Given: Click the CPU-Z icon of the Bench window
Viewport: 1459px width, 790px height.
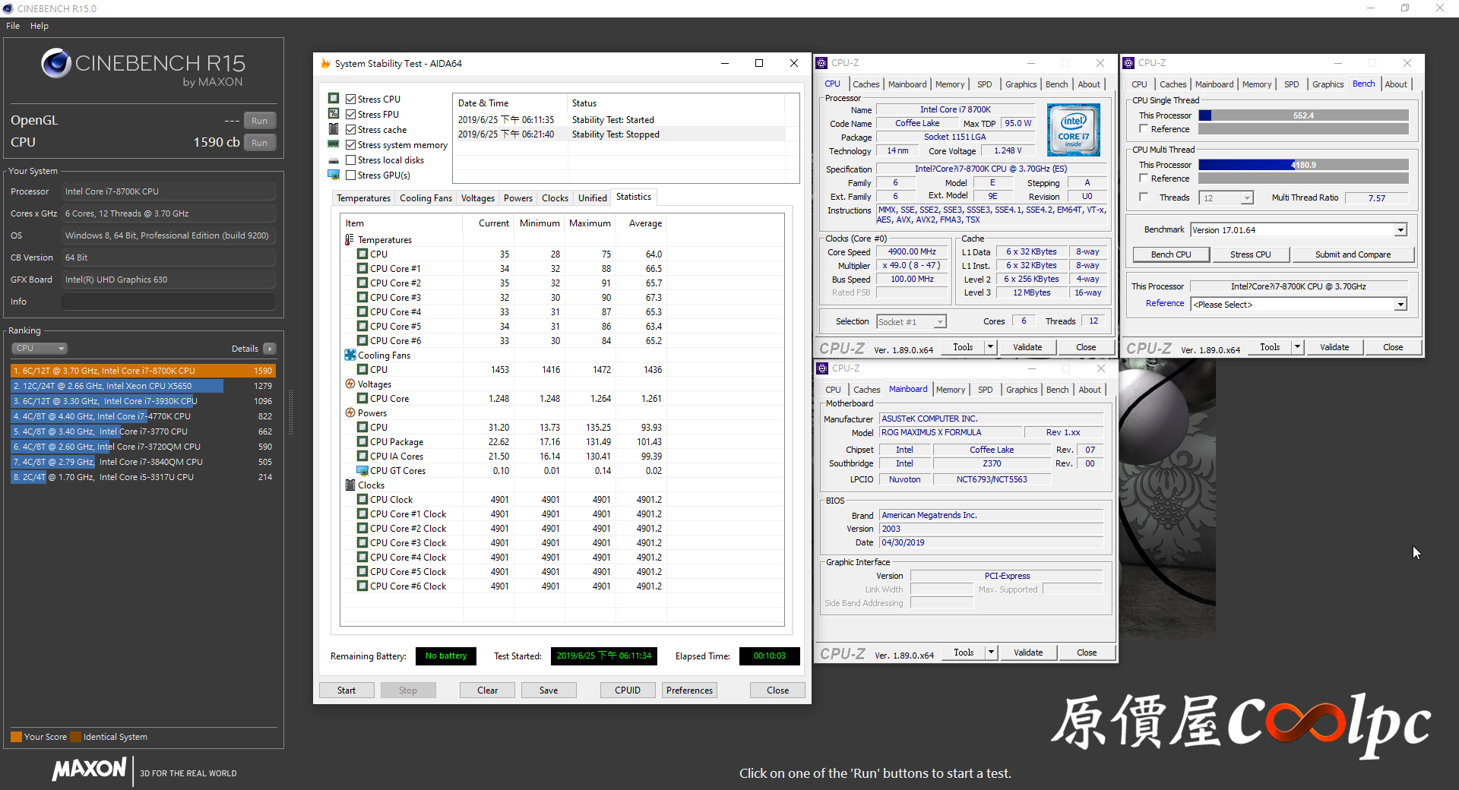Looking at the screenshot, I should (1129, 63).
